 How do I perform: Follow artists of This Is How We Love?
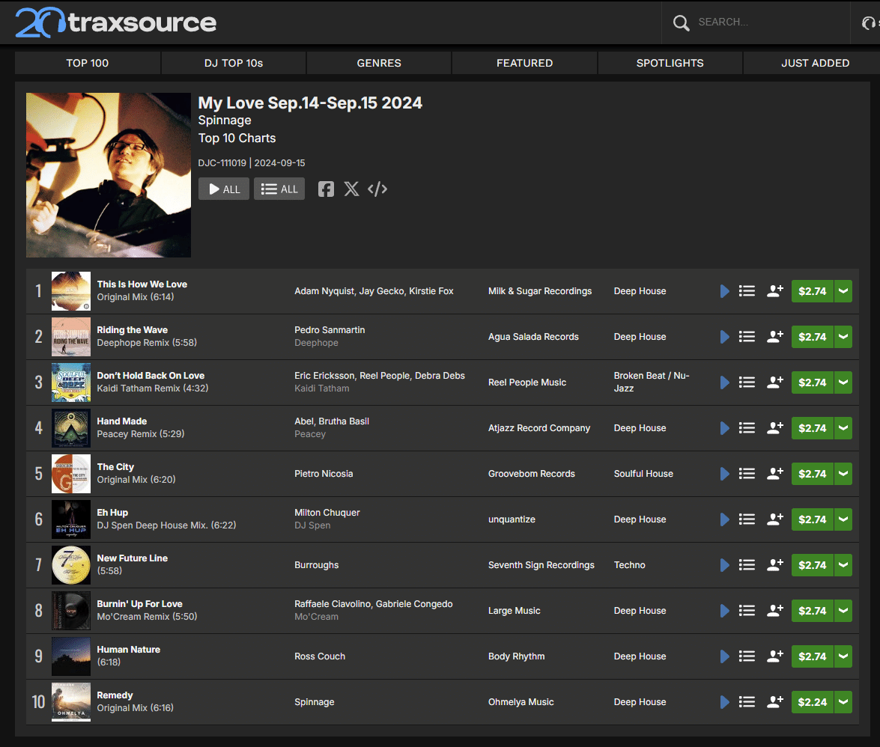(x=775, y=290)
